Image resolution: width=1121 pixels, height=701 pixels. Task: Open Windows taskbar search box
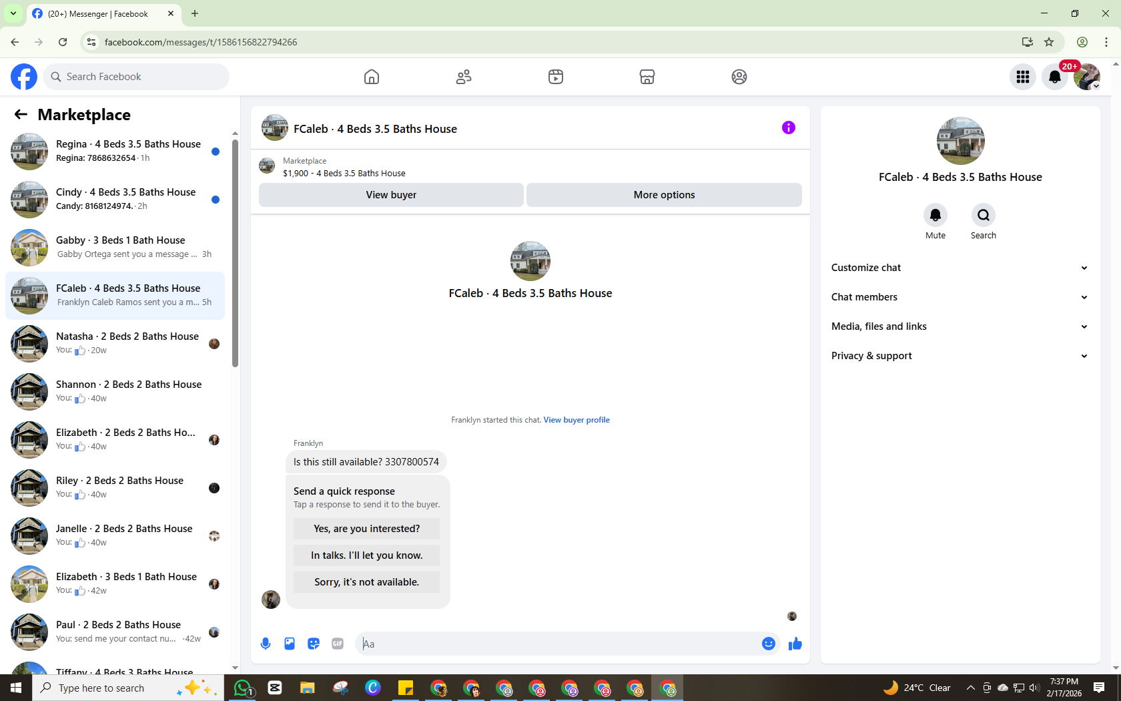127,688
